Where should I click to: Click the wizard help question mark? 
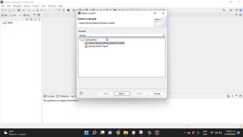pyautogui.click(x=81, y=93)
